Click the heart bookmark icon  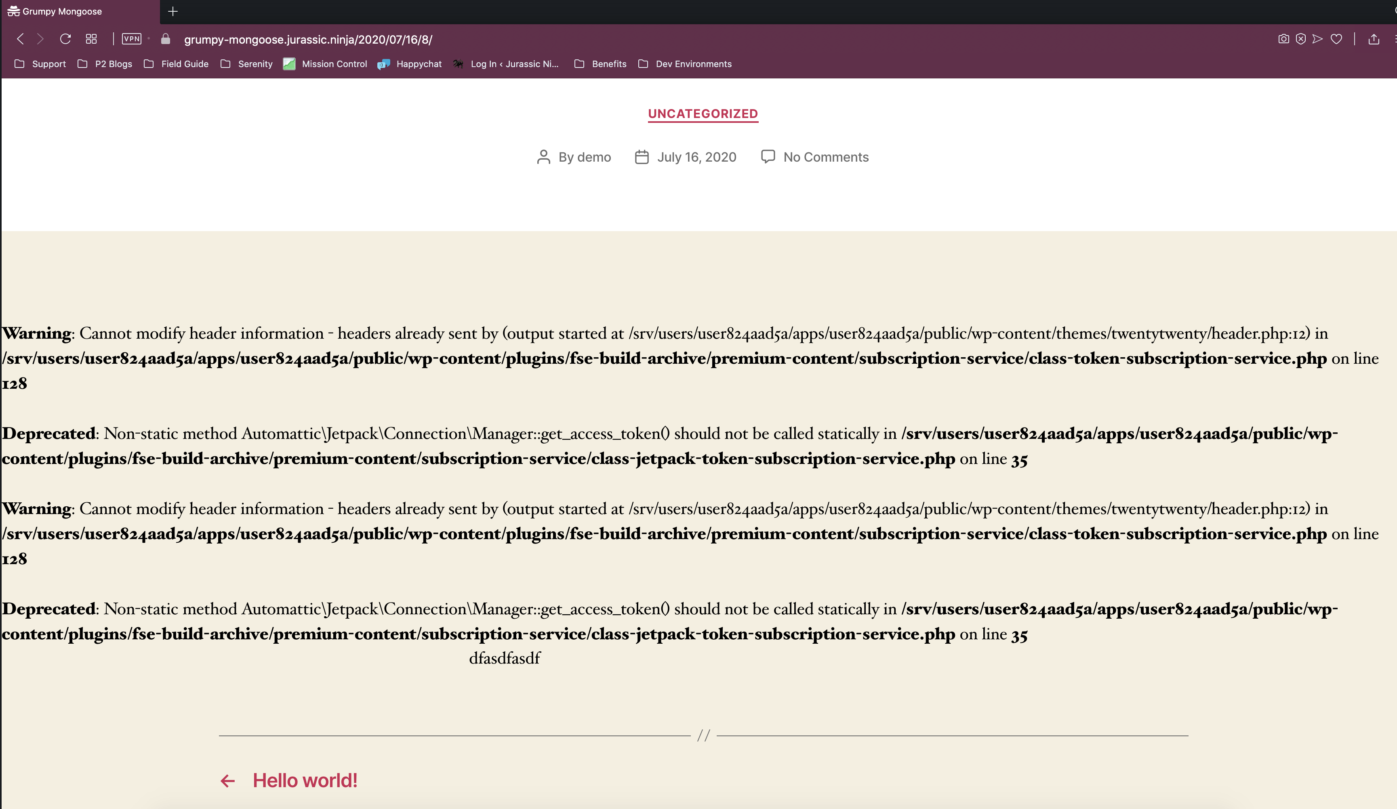tap(1336, 39)
